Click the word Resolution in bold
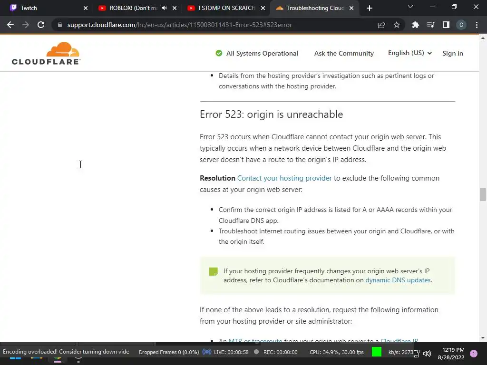This screenshot has width=487, height=365. pyautogui.click(x=217, y=178)
